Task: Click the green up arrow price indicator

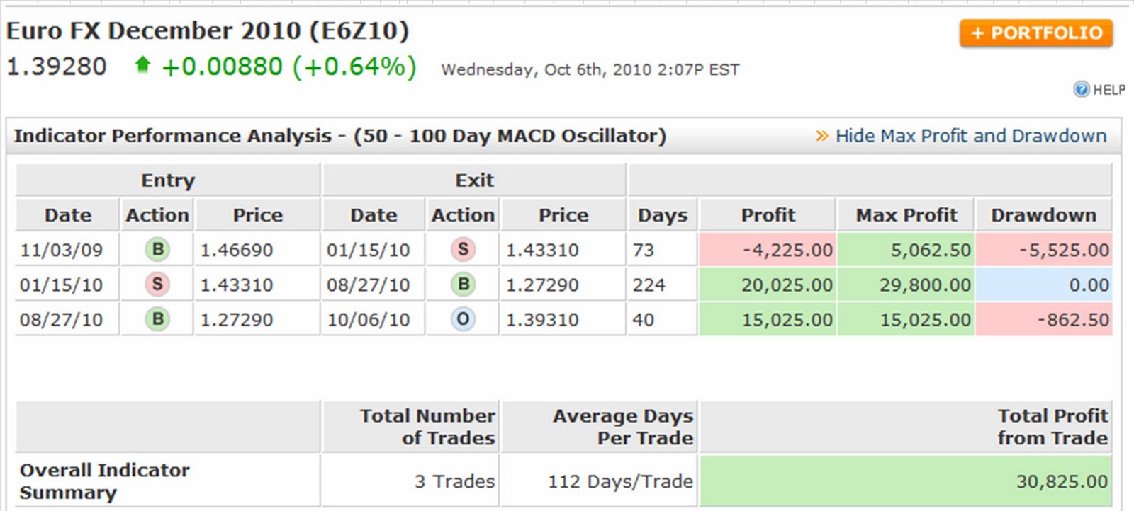Action: point(142,65)
